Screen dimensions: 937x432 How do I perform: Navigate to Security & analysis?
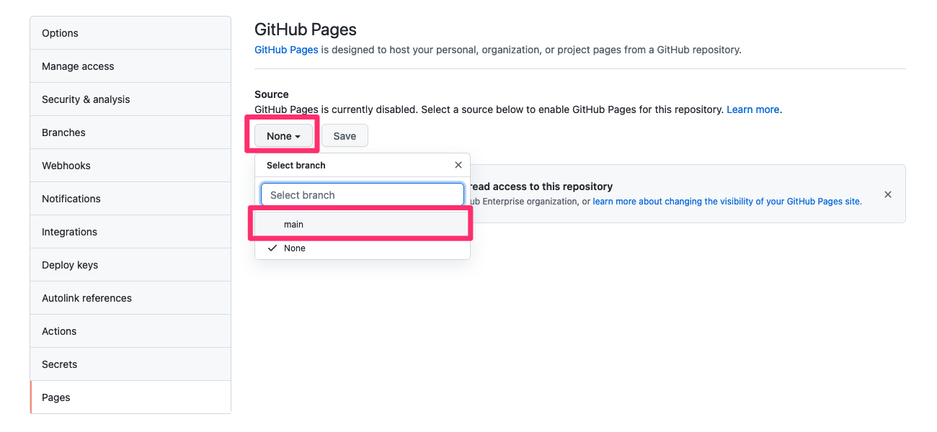coord(86,99)
